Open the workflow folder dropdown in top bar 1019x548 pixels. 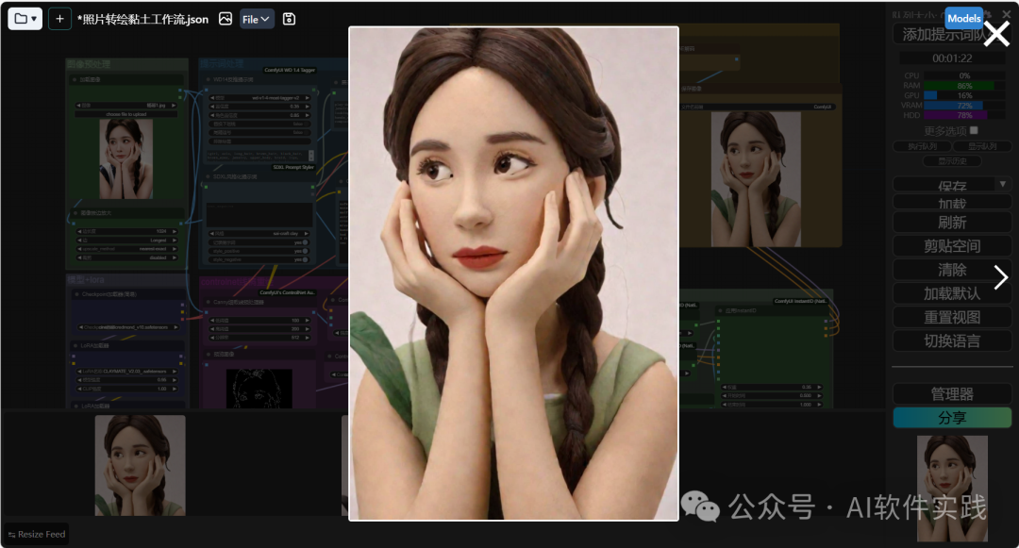[25, 19]
